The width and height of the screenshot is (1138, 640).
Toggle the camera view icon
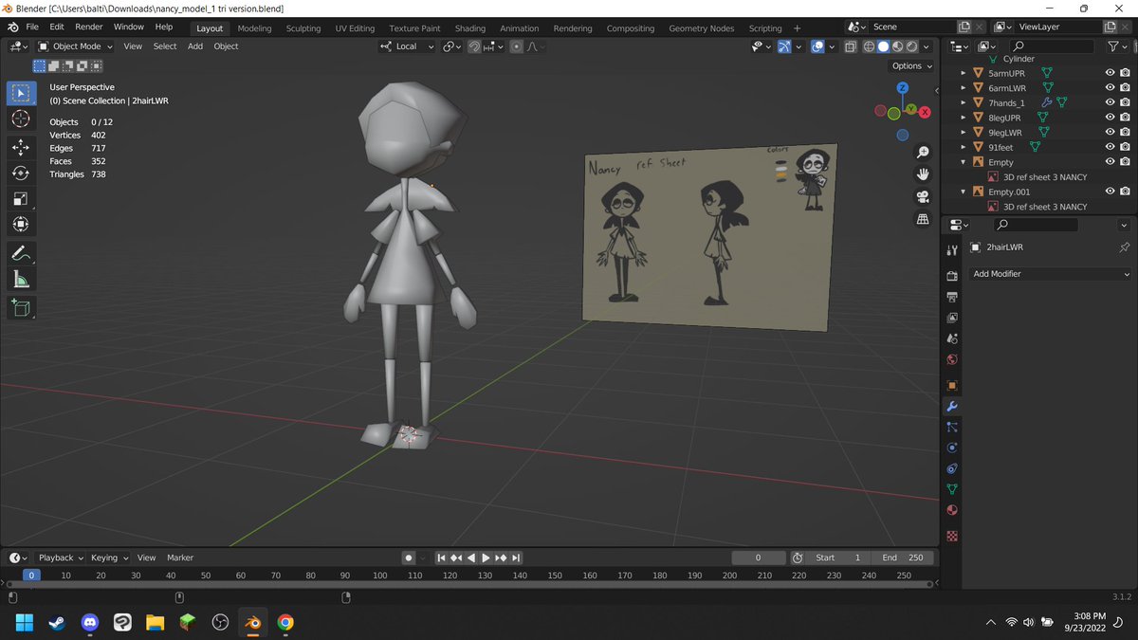923,197
